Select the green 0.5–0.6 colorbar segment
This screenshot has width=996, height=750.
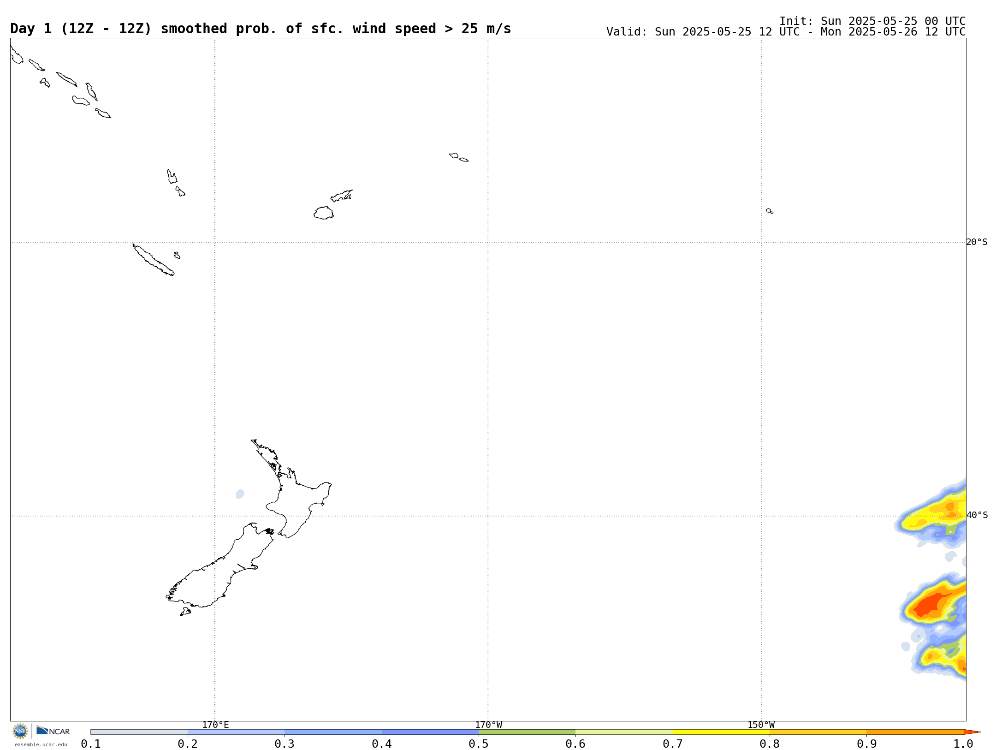[527, 732]
